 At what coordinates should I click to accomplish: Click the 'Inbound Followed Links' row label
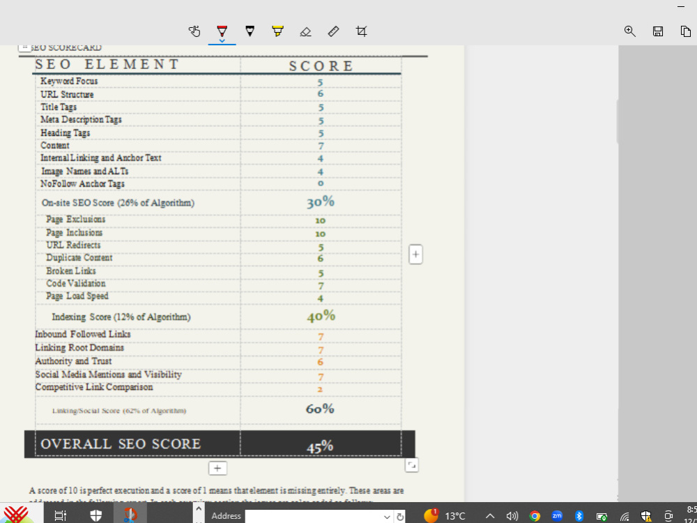tap(83, 334)
